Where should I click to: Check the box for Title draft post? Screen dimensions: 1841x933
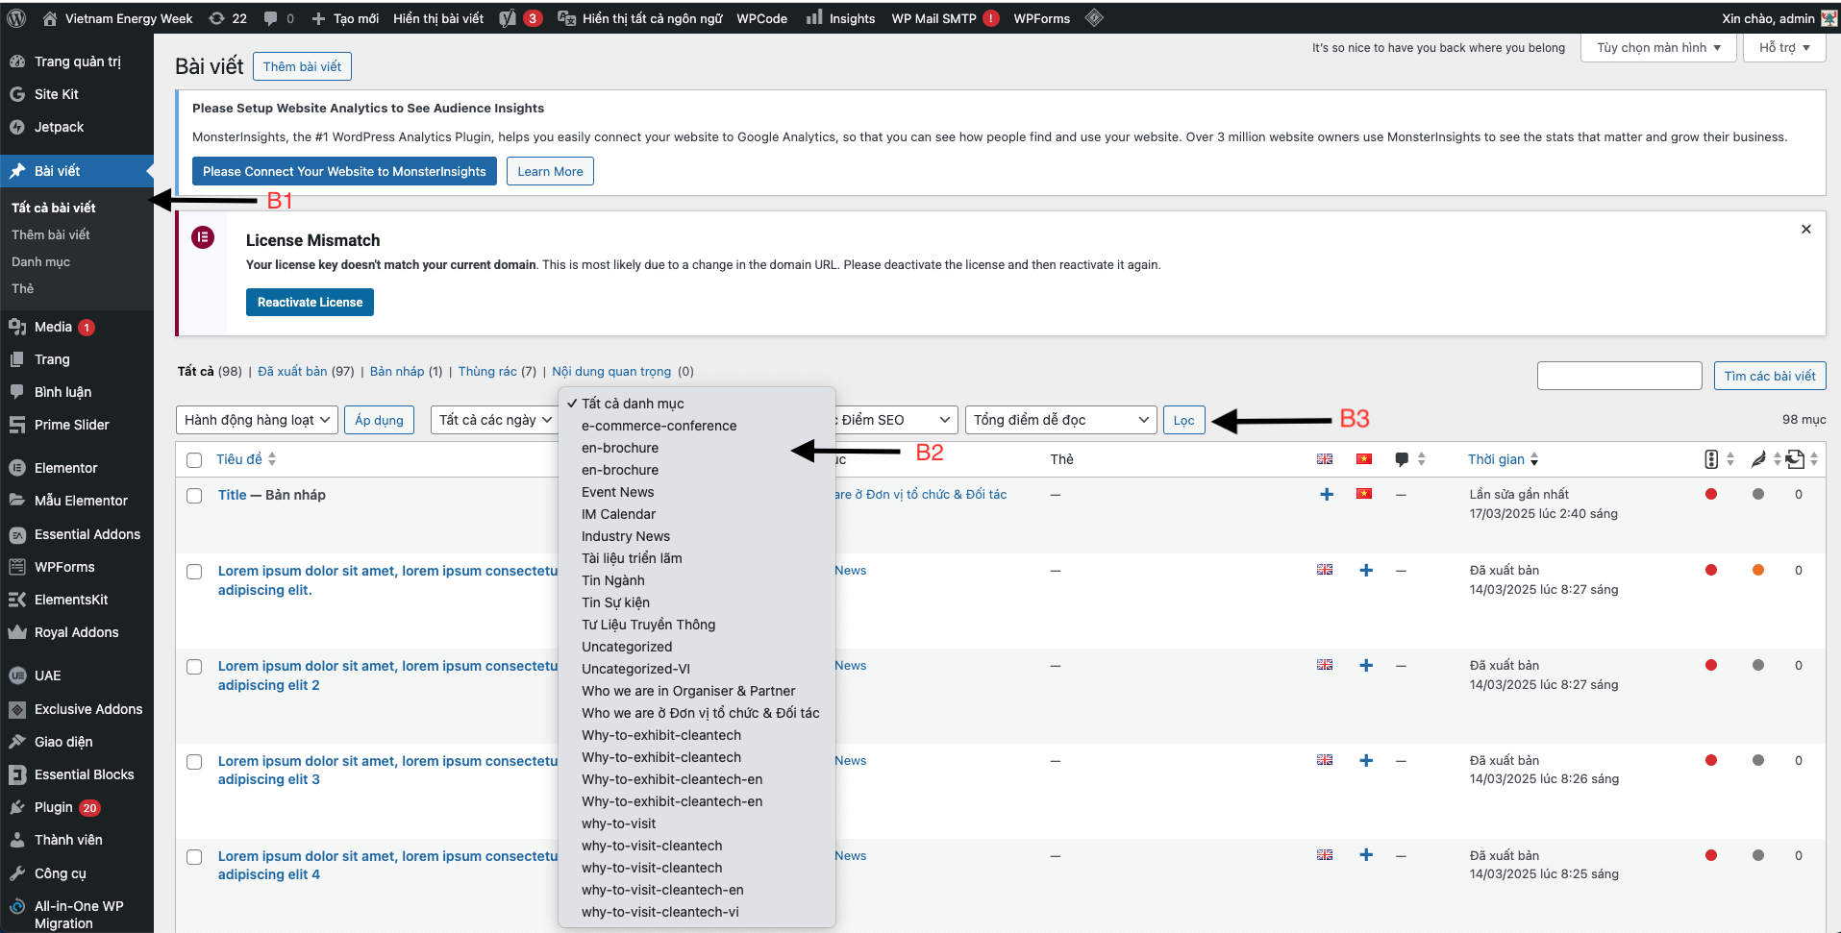tap(194, 496)
